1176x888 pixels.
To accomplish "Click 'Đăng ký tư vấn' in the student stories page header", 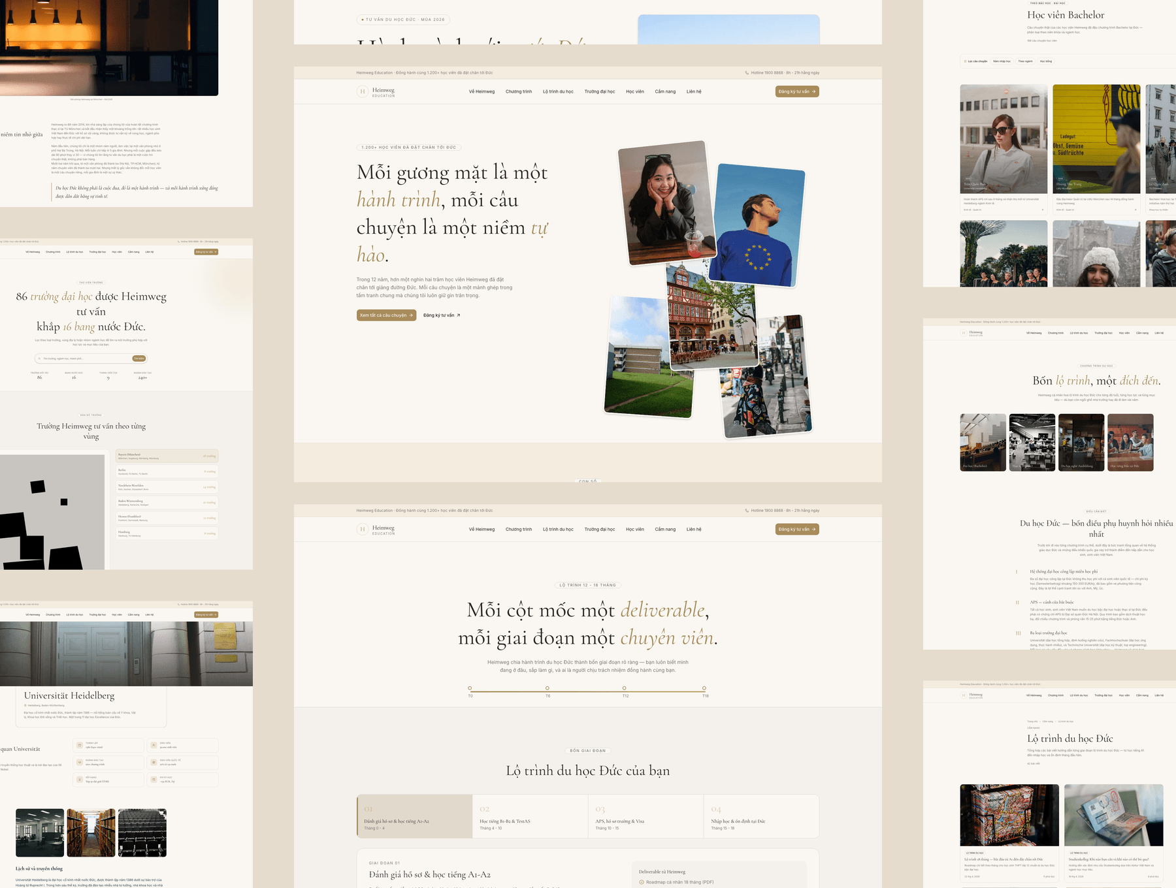I will 797,91.
